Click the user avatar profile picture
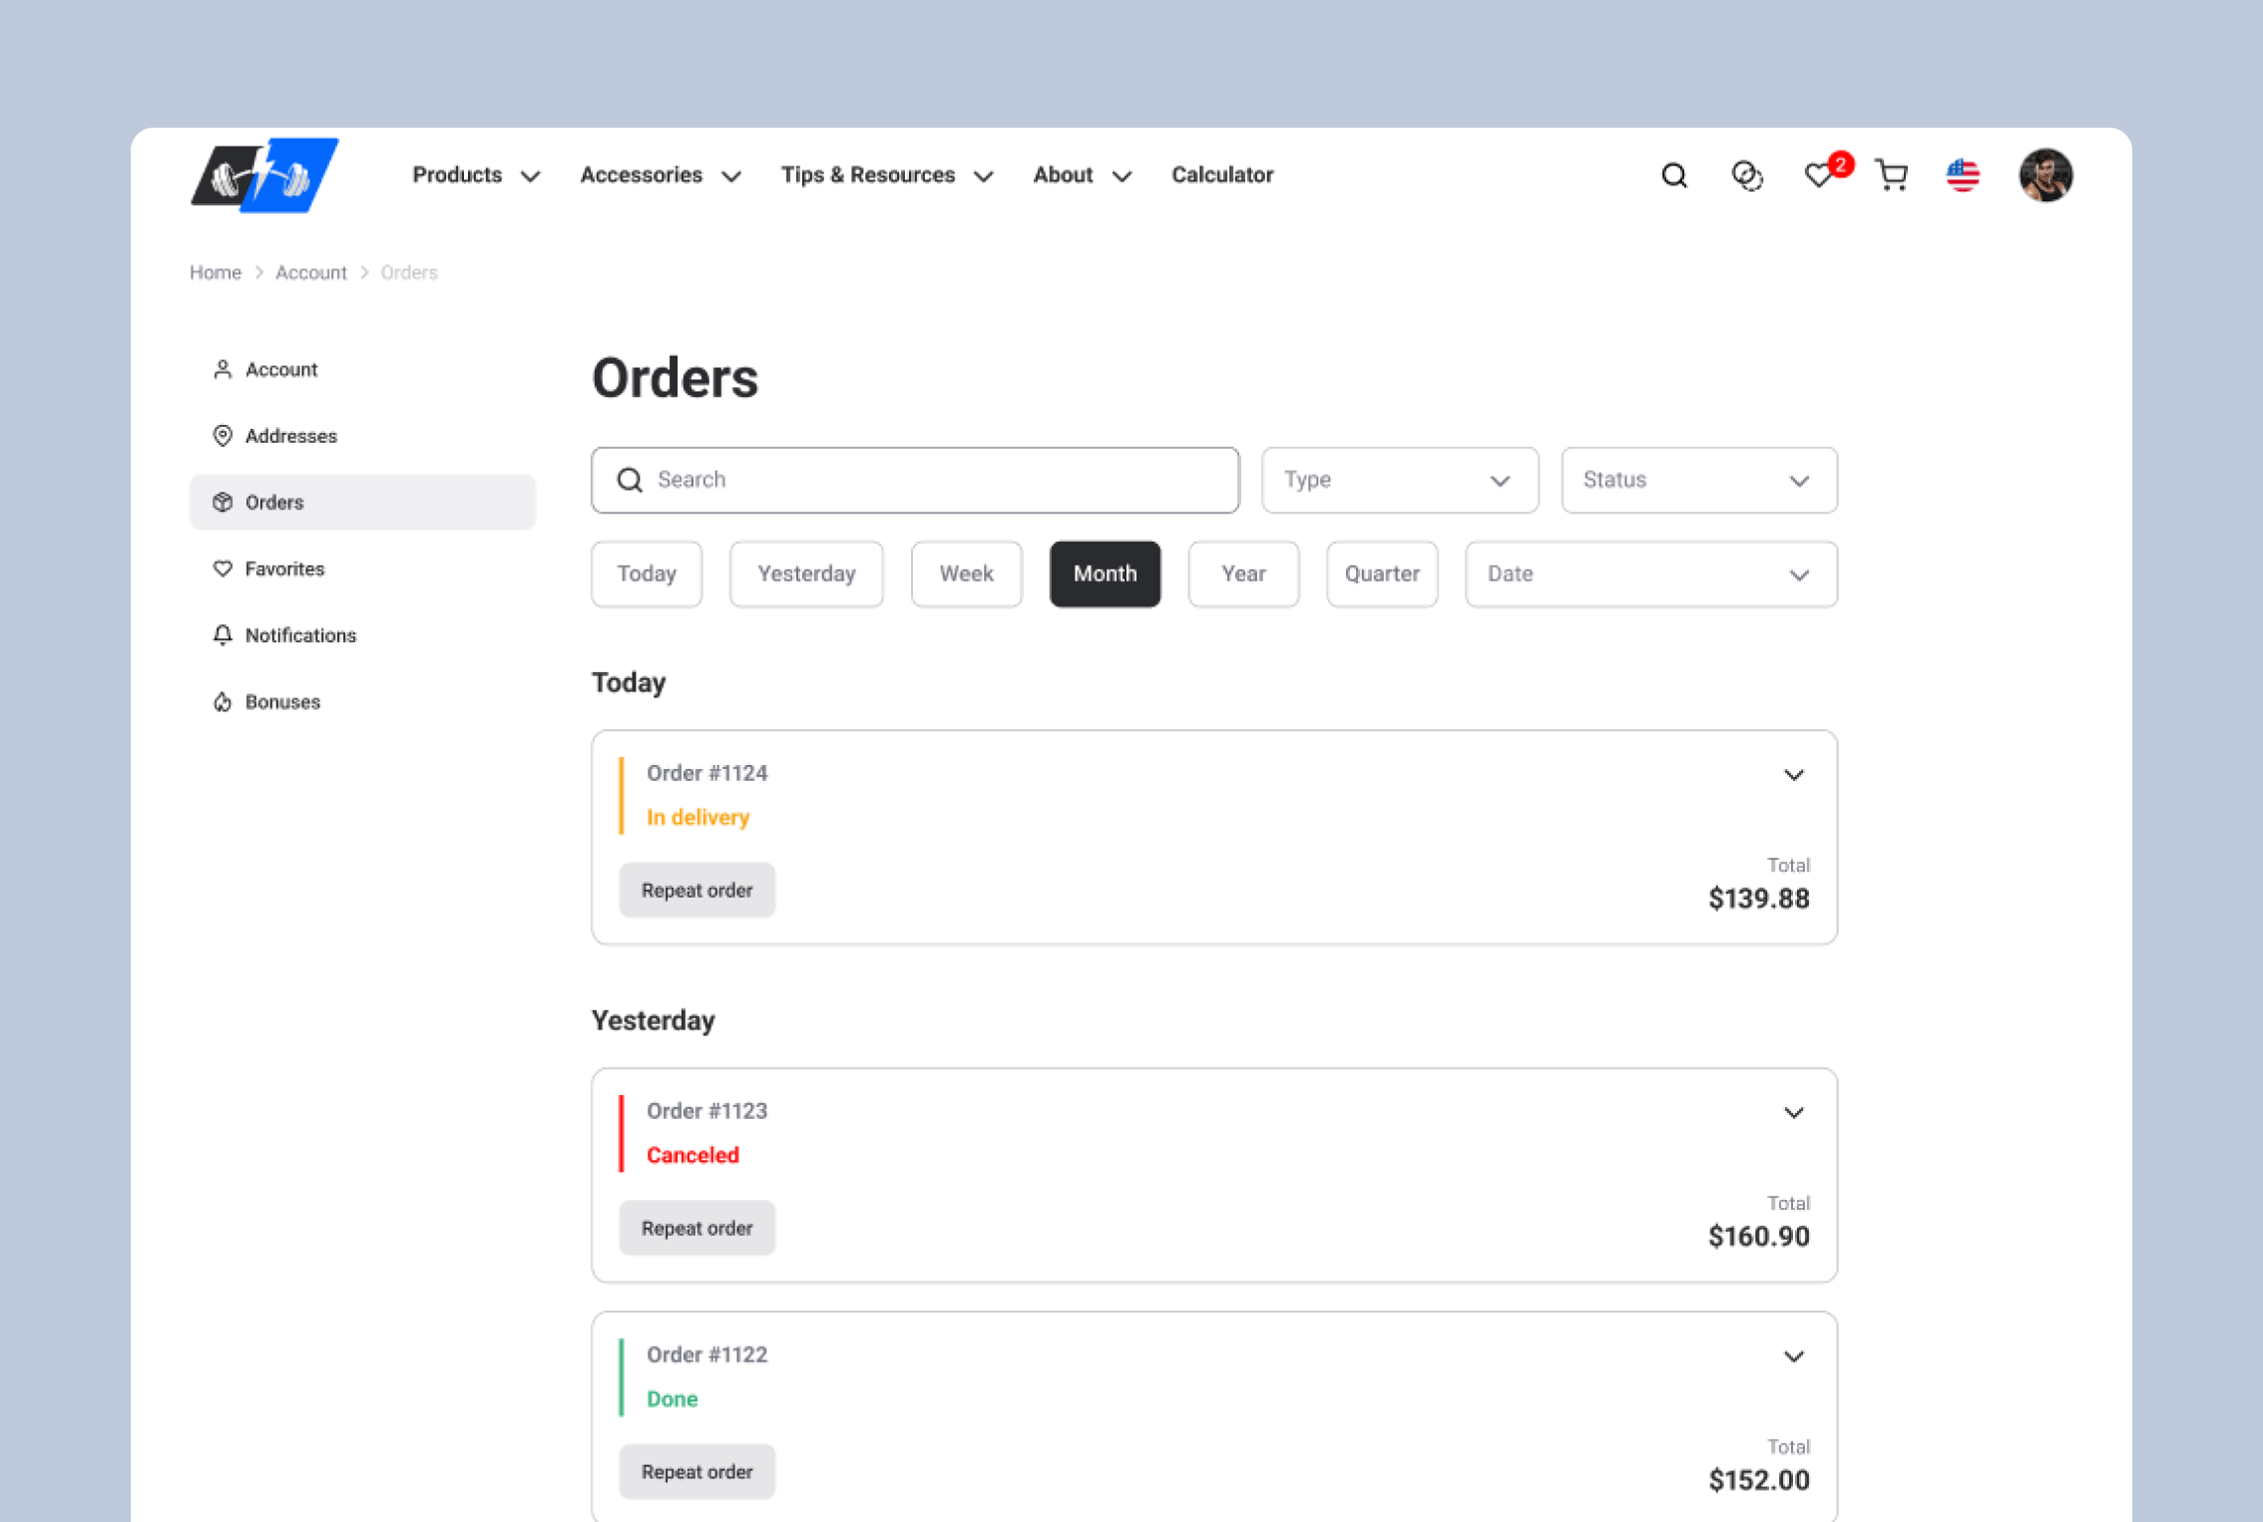The width and height of the screenshot is (2263, 1522). 2045,175
